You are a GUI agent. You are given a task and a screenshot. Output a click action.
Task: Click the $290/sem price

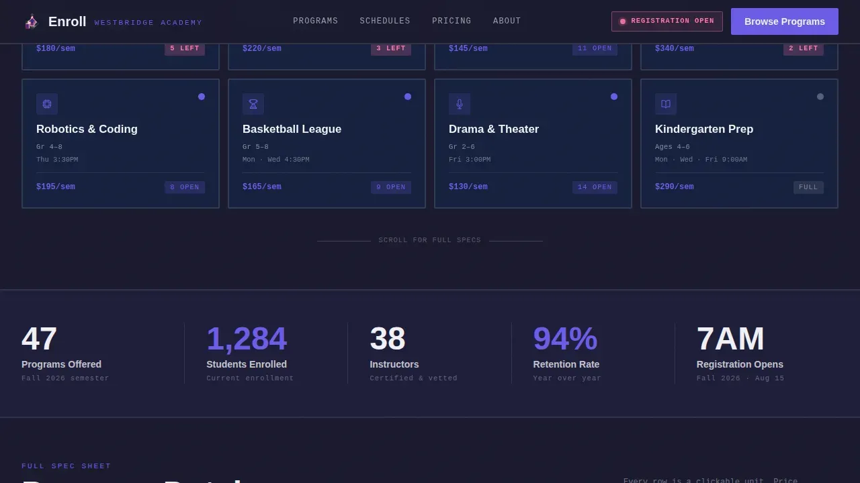tap(675, 186)
